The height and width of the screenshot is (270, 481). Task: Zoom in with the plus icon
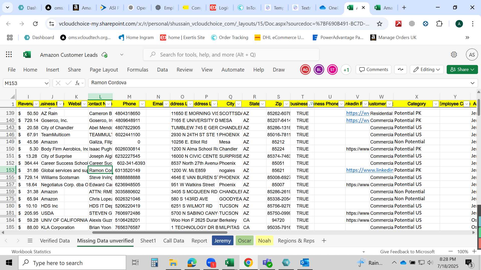click(474, 251)
